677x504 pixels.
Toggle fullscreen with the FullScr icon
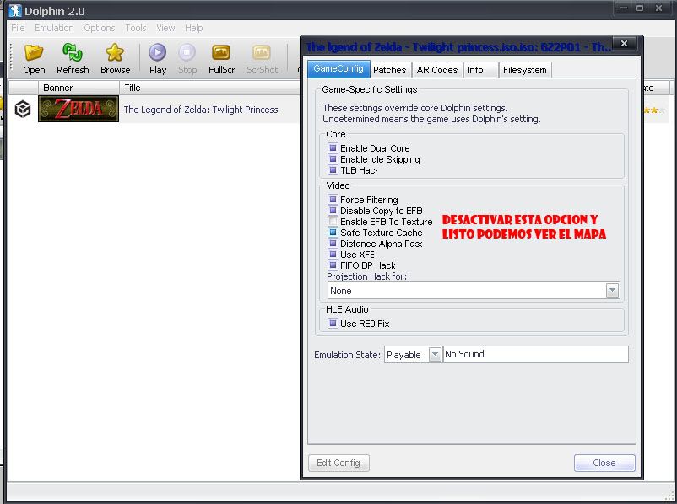coord(221,52)
